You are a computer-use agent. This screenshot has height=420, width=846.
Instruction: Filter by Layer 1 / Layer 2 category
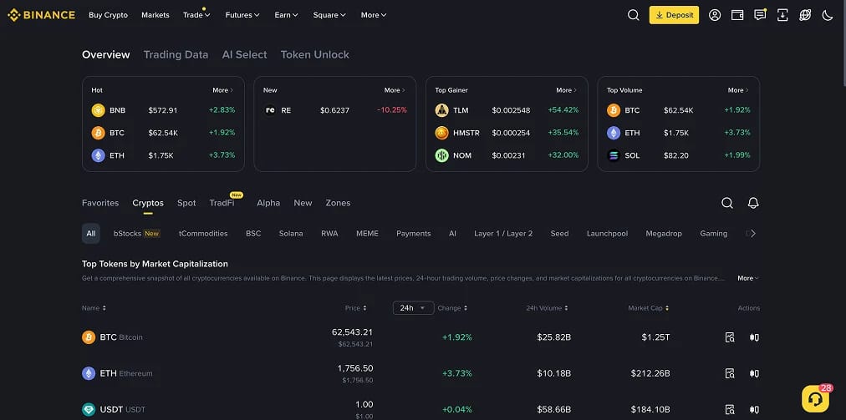(x=503, y=234)
